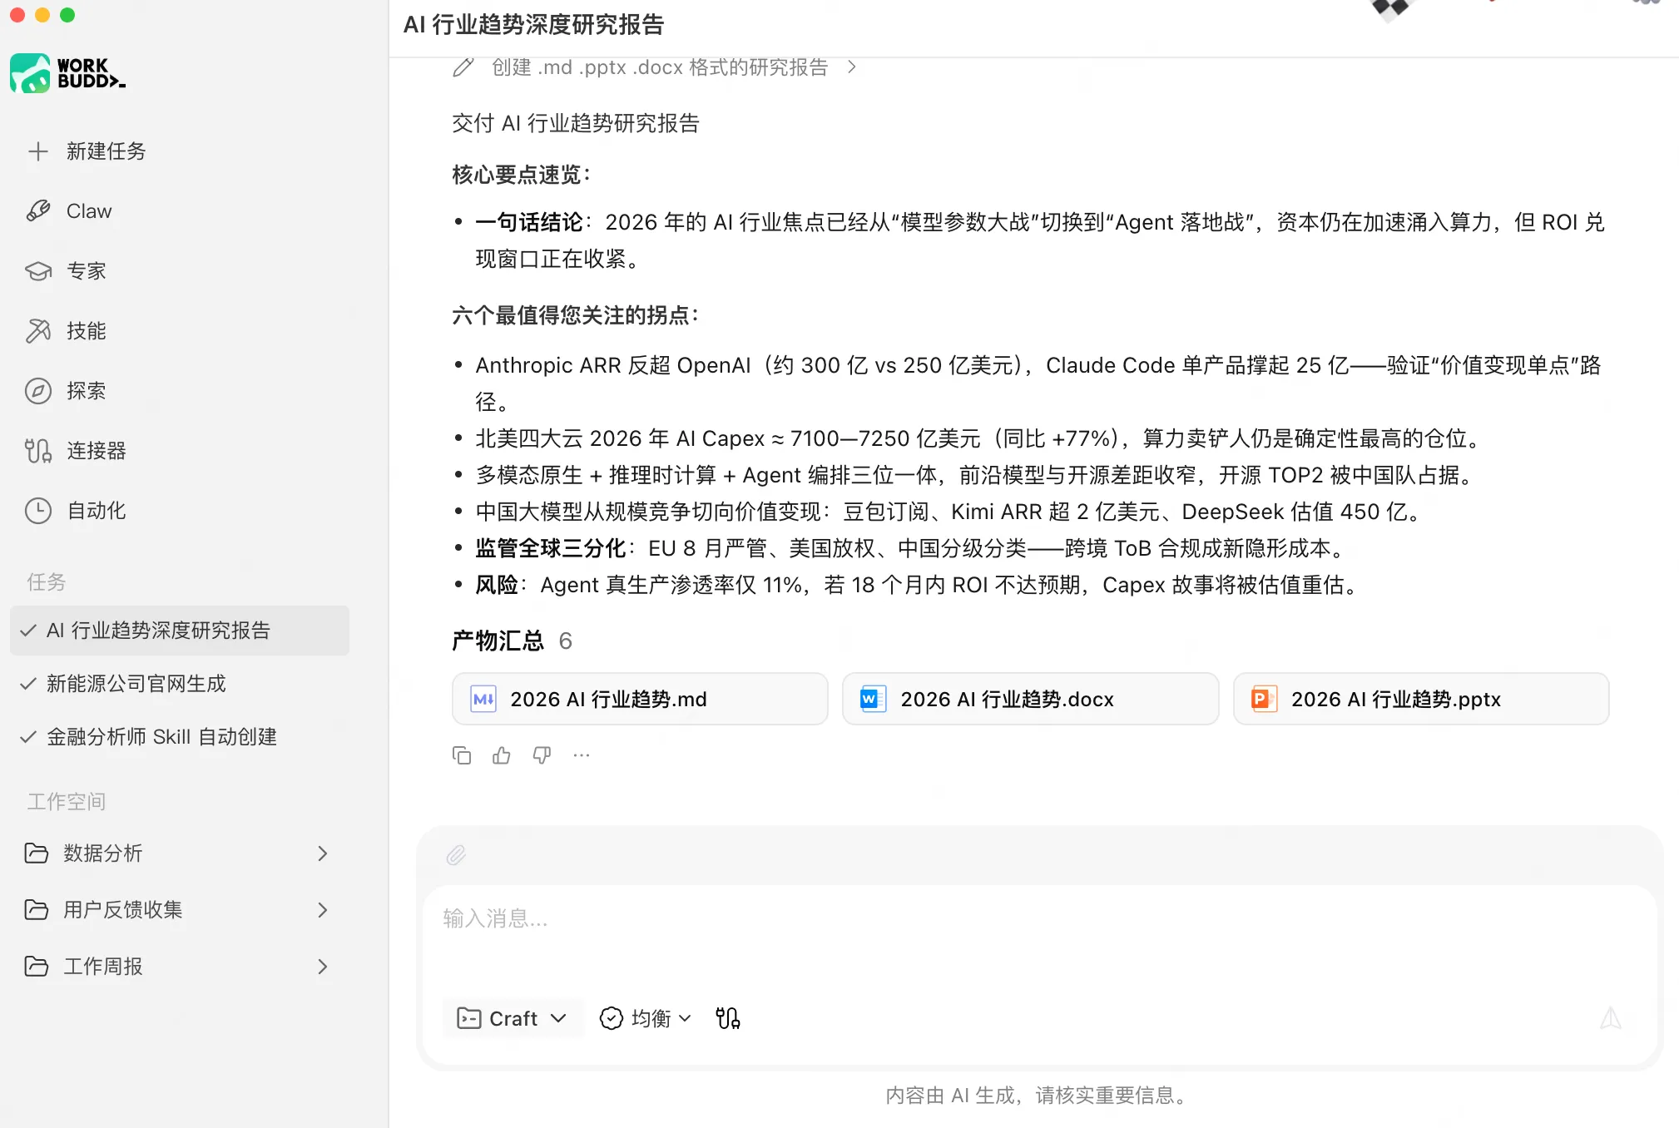Click the checkmark icon beside 新能源公司官网生成
1679x1128 pixels.
[x=28, y=684]
